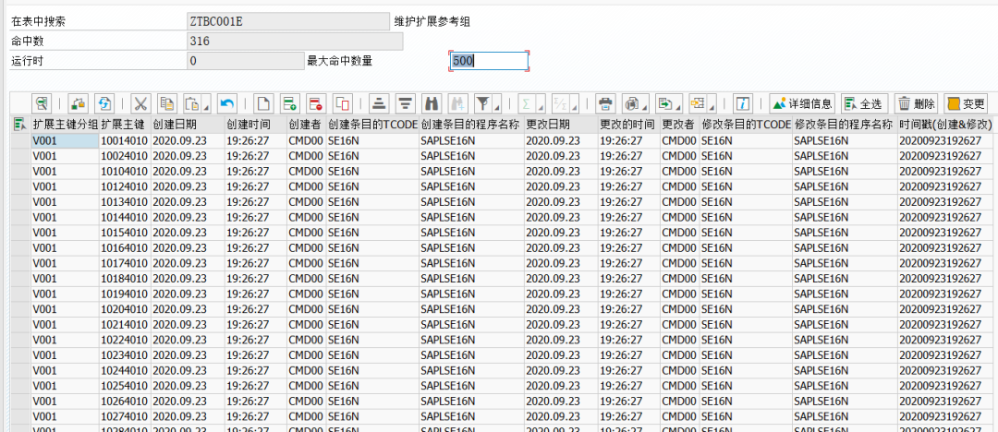Viewport: 998px width, 432px height.
Task: Click the Cut (scissors) icon
Action: pyautogui.click(x=140, y=103)
